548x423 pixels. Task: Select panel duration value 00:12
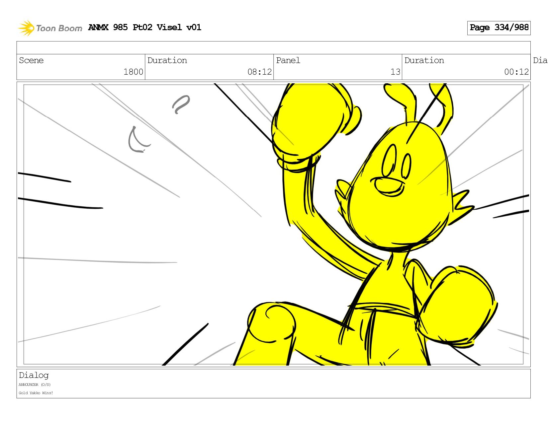(516, 72)
